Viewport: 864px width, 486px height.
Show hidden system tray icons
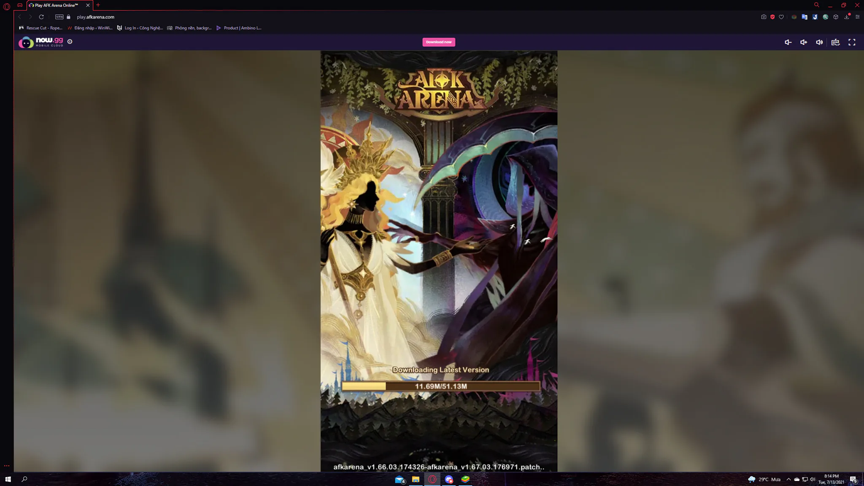click(x=788, y=479)
